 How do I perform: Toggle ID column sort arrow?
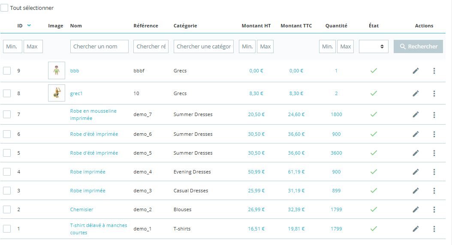point(29,26)
